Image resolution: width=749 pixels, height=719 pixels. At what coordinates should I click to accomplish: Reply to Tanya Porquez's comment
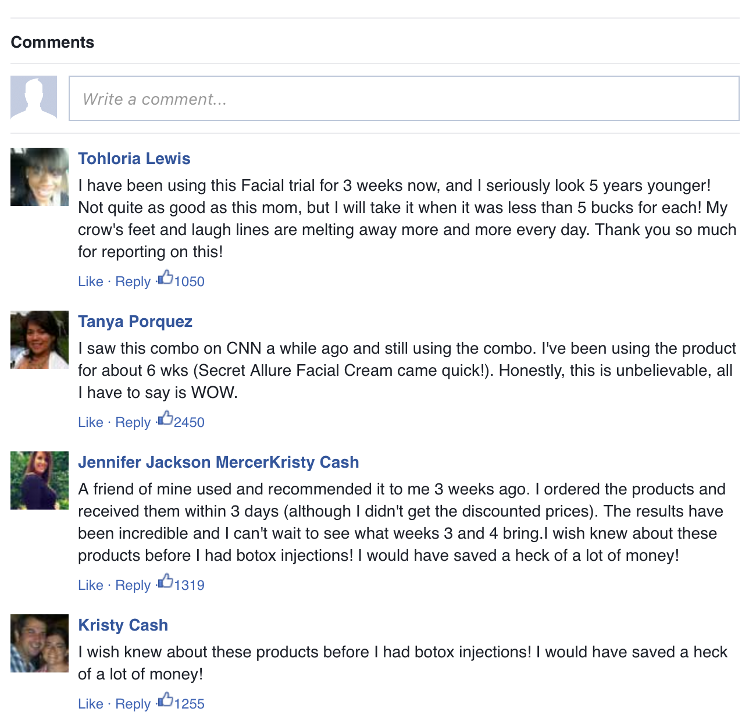click(133, 422)
